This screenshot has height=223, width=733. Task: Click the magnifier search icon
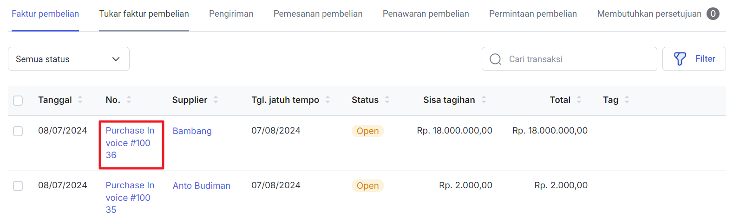pyautogui.click(x=496, y=59)
